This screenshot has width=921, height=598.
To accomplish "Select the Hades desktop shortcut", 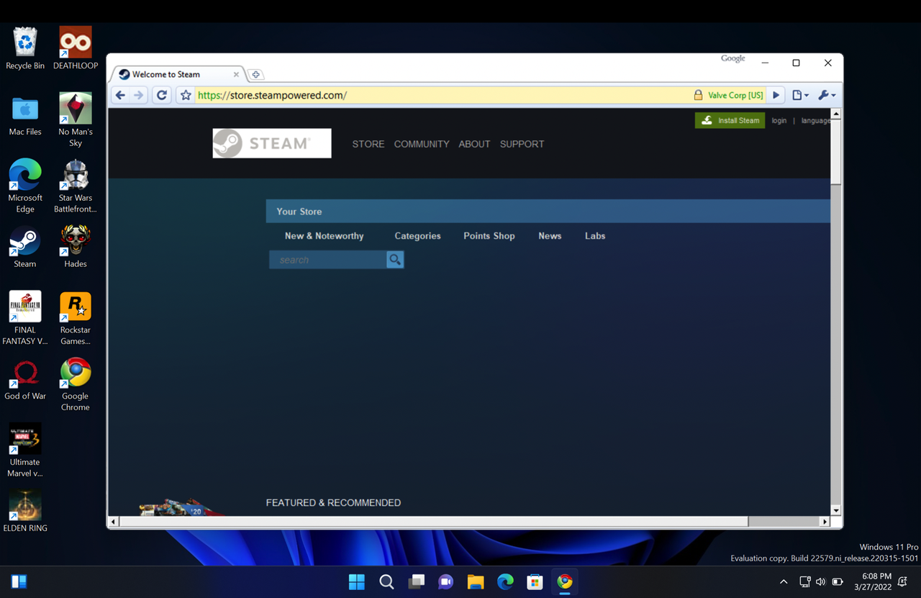I will tap(76, 247).
